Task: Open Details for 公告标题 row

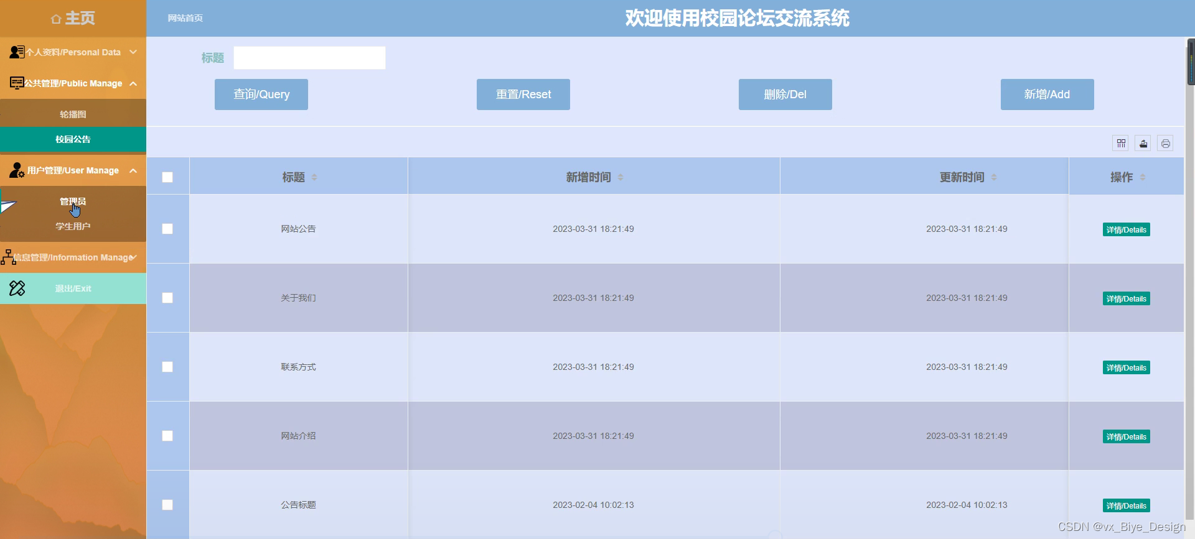Action: point(1127,505)
